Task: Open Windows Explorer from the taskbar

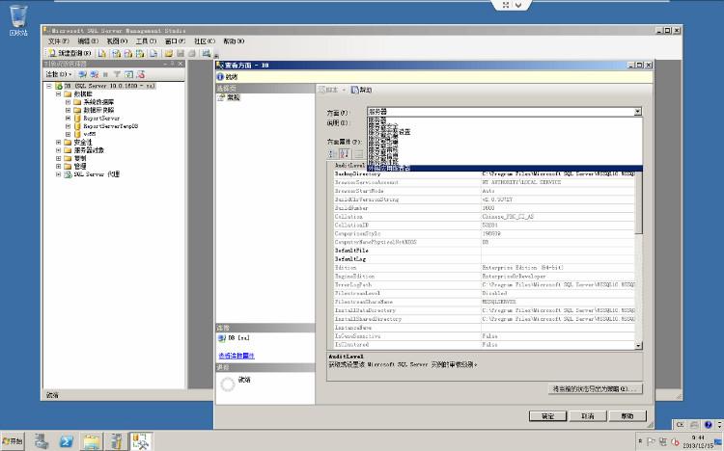Action: pyautogui.click(x=91, y=441)
